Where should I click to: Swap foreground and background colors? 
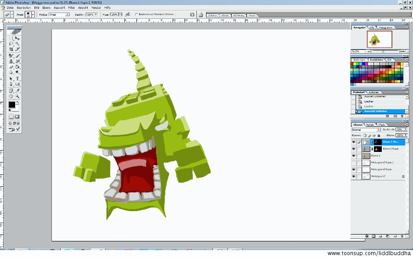pyautogui.click(x=17, y=102)
